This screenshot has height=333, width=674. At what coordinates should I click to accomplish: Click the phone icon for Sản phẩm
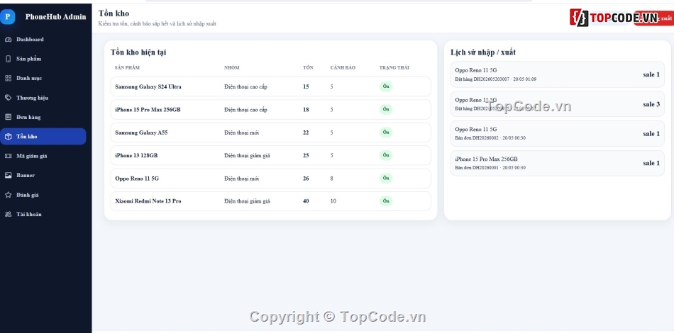point(9,59)
